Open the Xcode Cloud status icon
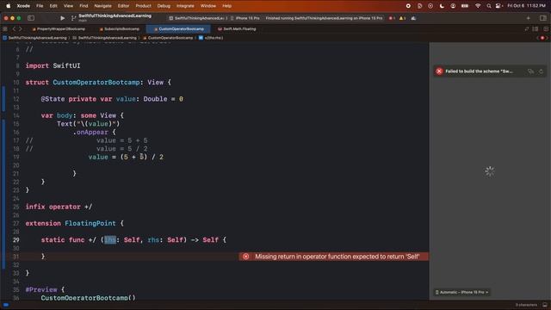Screen dimensions: 551x310 tap(413, 18)
